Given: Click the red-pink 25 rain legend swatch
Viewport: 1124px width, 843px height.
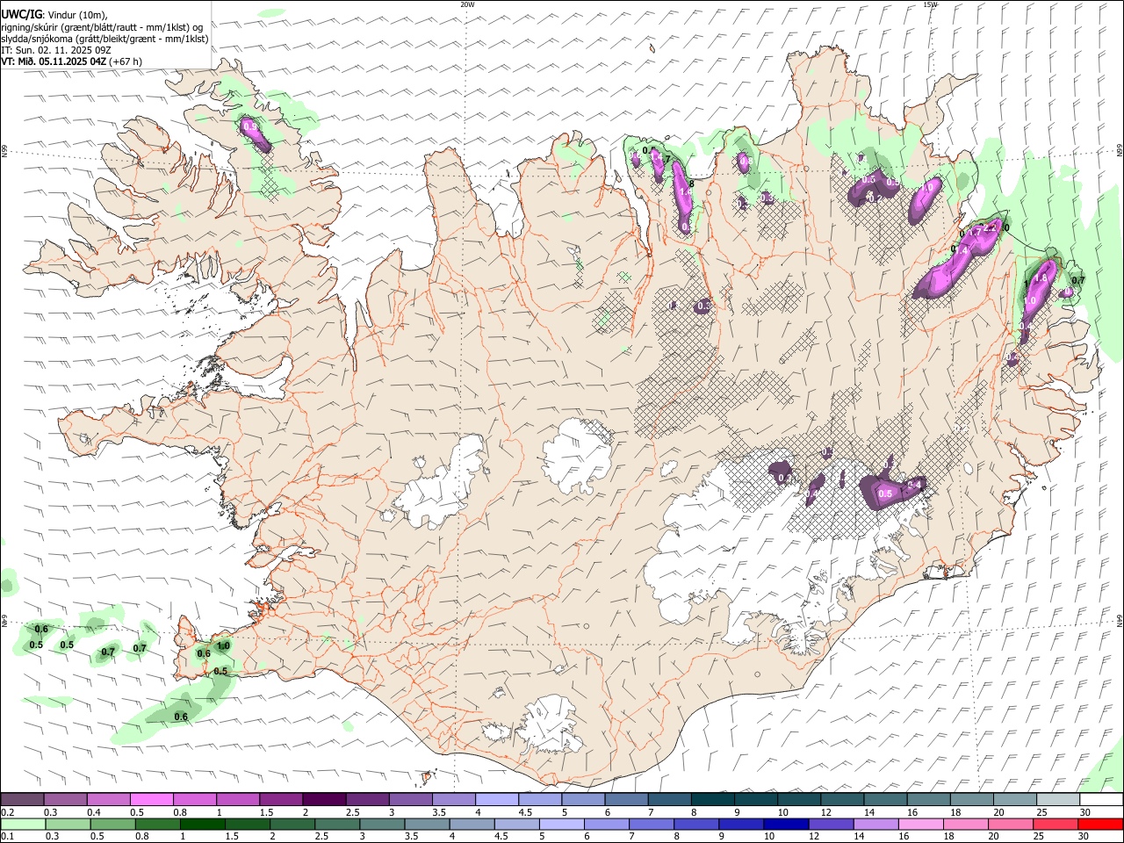Looking at the screenshot, I should [x=1055, y=824].
